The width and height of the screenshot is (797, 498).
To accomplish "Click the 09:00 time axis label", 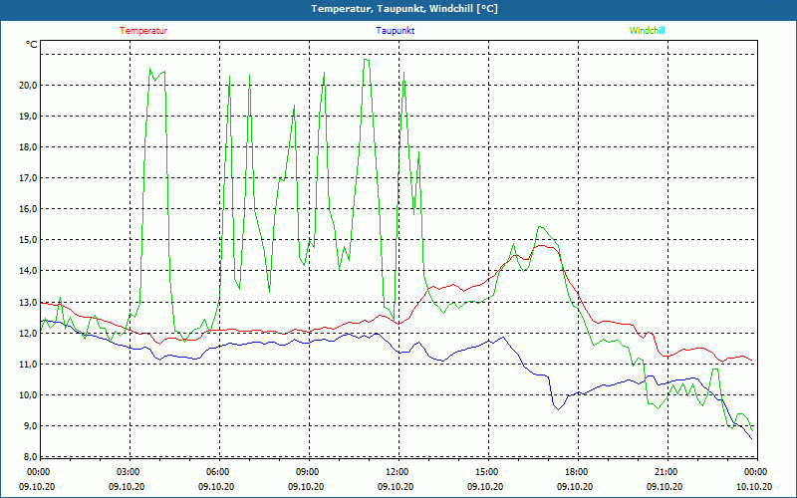I will click(x=310, y=472).
